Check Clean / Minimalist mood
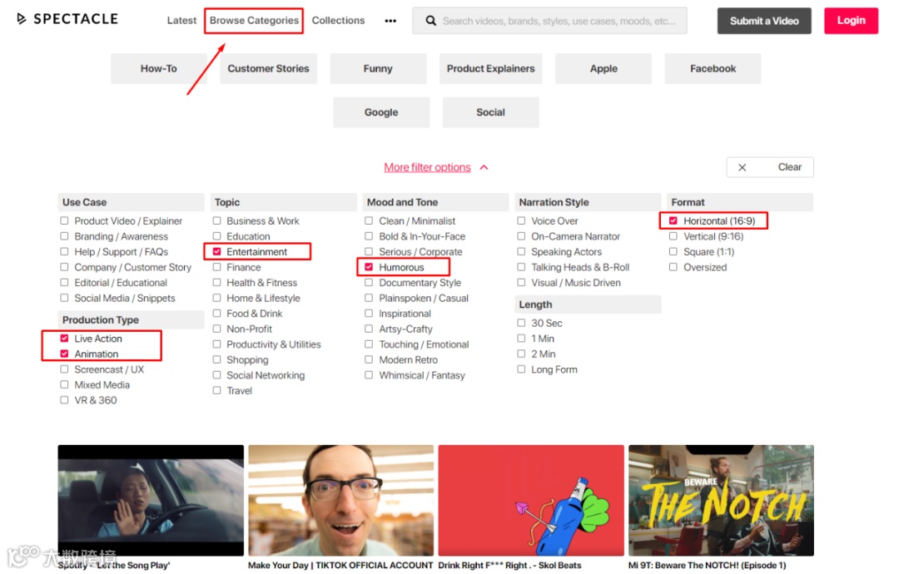The image size is (899, 574). coord(369,220)
